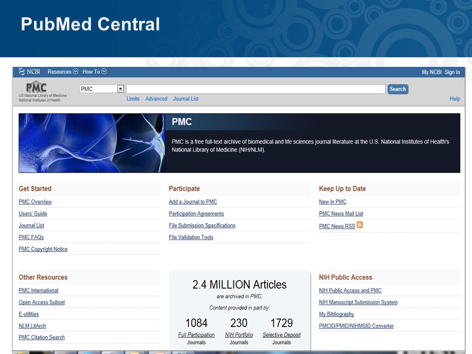Open Journal List link under search box

click(x=186, y=99)
